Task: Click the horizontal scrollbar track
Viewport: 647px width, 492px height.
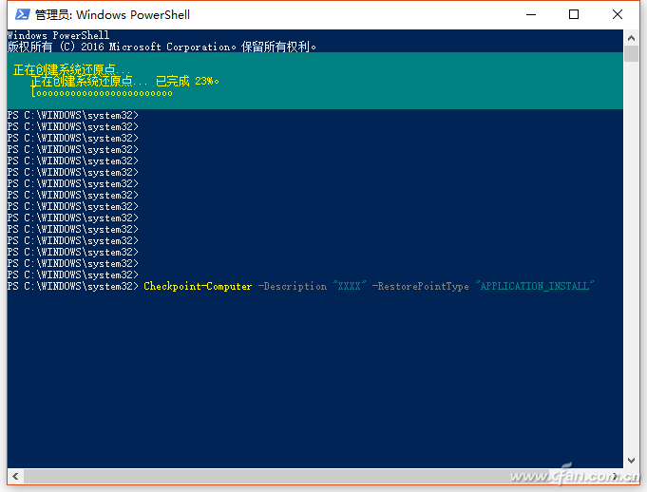Action: (x=315, y=477)
